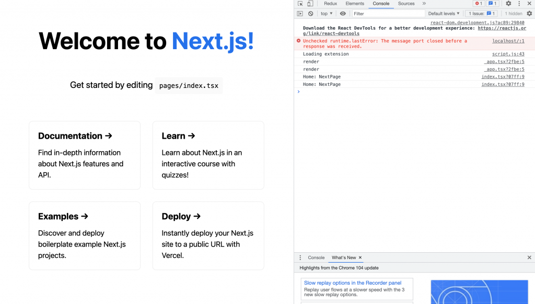
Task: Open the Examples card
Action: 85,235
